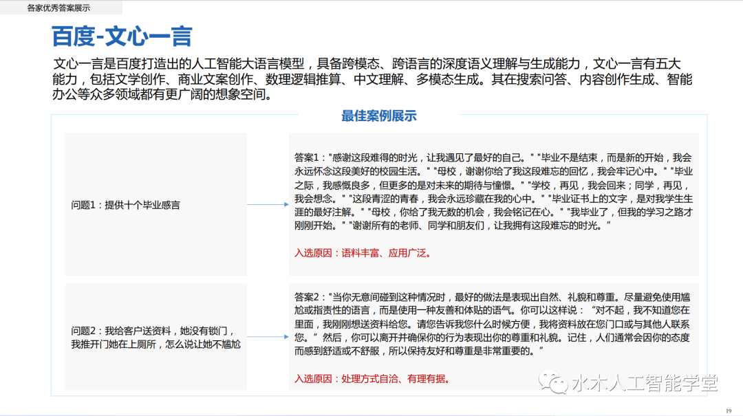Click the intro line 办公等众多领域都有更广阔的想象空间
Viewport: 743px width, 416px height.
(x=158, y=95)
